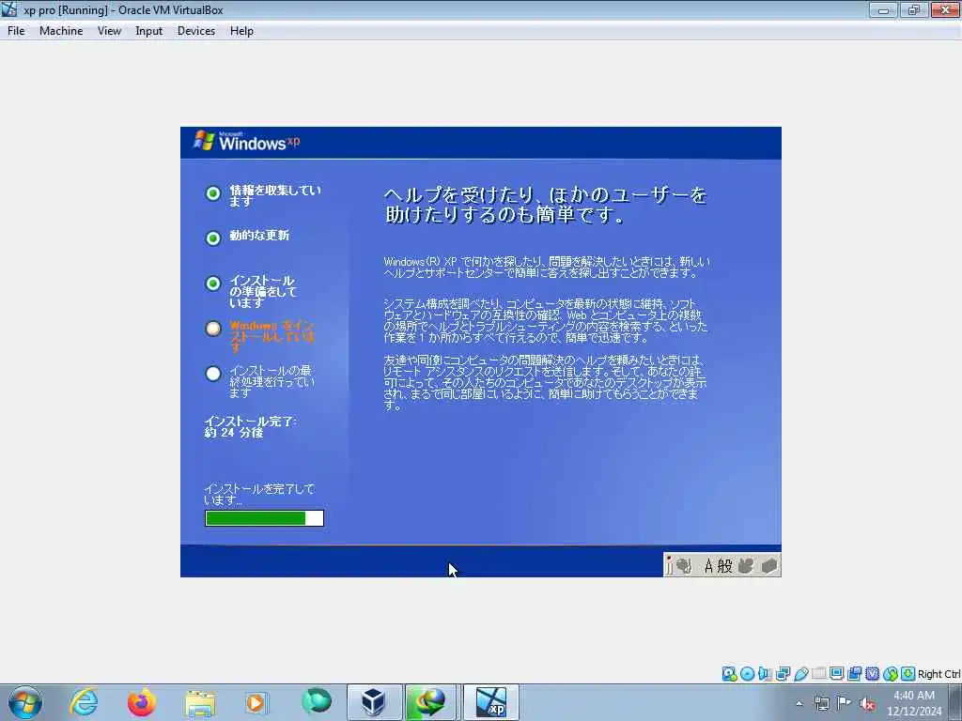Image resolution: width=962 pixels, height=721 pixels.
Task: Open the Machine menu
Action: pos(61,31)
